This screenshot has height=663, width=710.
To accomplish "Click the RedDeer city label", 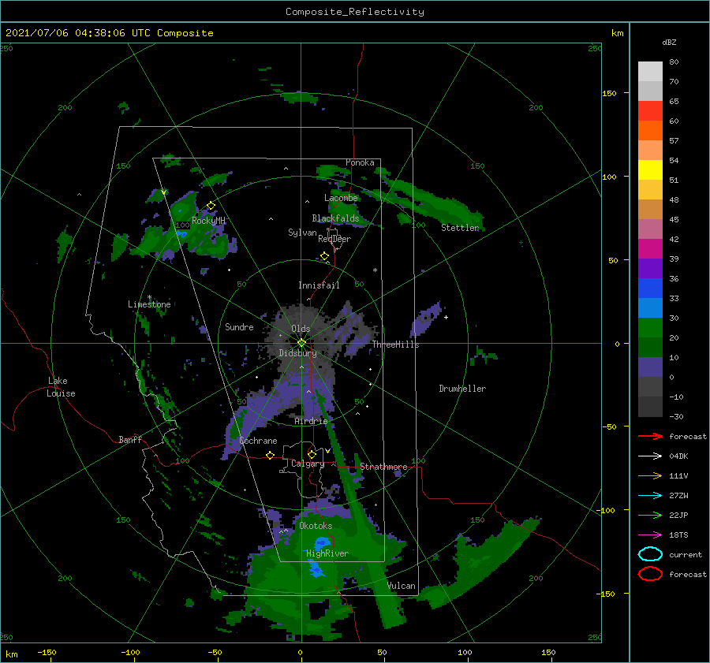I will (334, 239).
